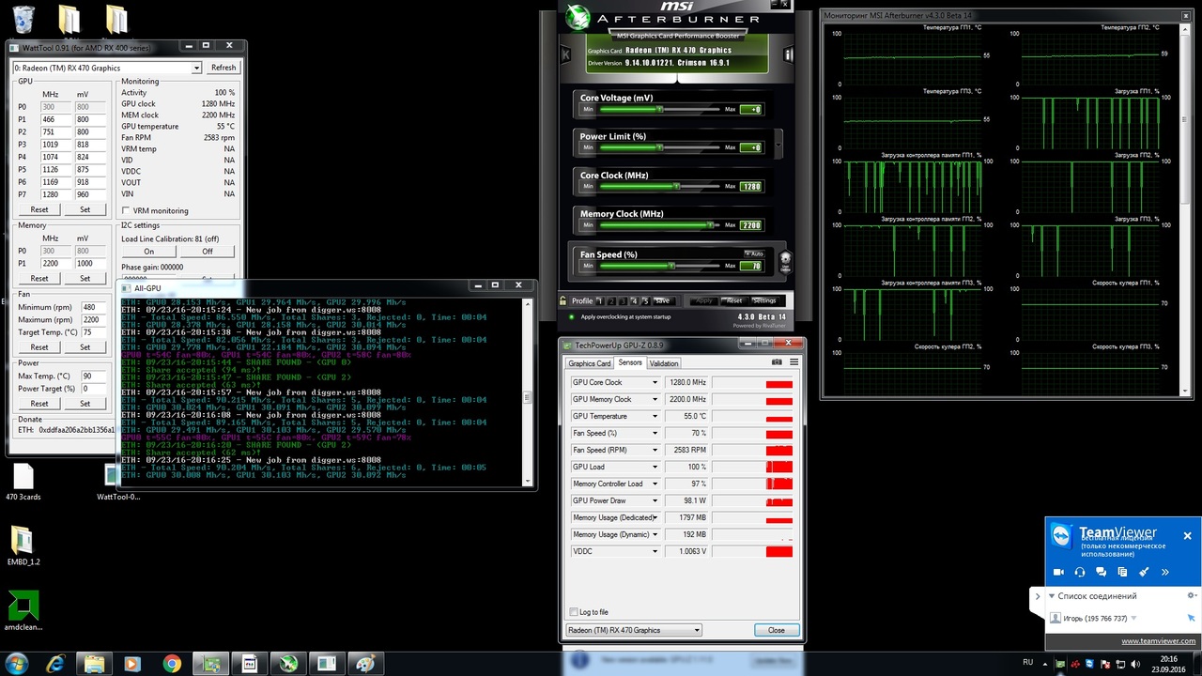Edit Power Target field in WattTool
Image resolution: width=1202 pixels, height=676 pixels.
pyautogui.click(x=94, y=389)
